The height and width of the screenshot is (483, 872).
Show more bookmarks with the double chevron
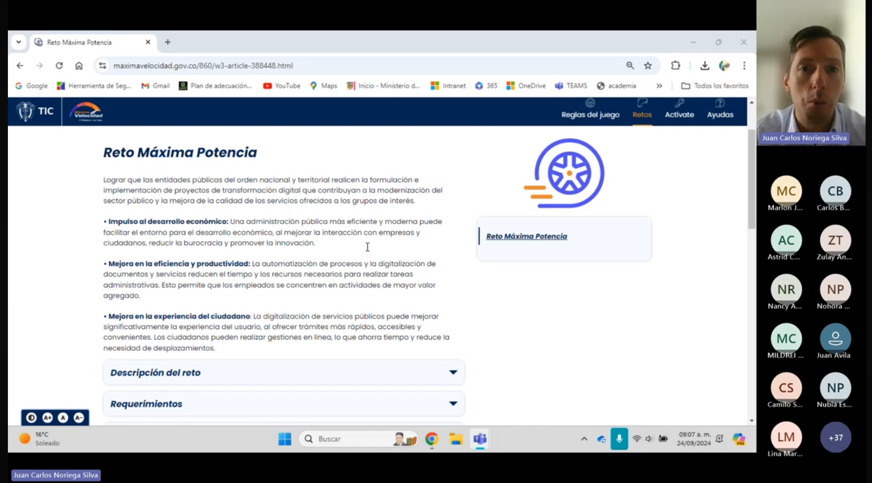pyautogui.click(x=659, y=86)
